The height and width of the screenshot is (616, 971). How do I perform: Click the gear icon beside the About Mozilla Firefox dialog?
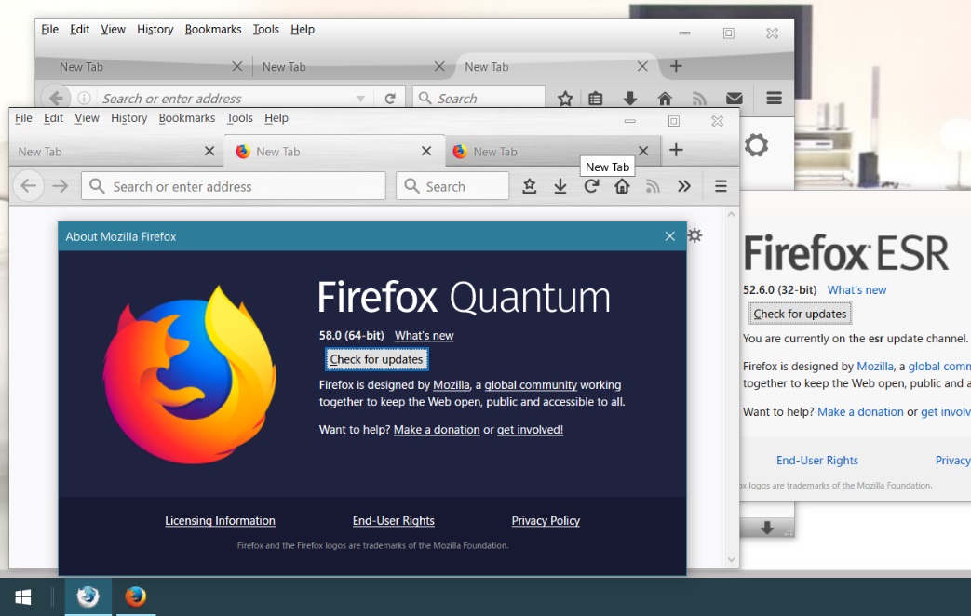pyautogui.click(x=695, y=235)
